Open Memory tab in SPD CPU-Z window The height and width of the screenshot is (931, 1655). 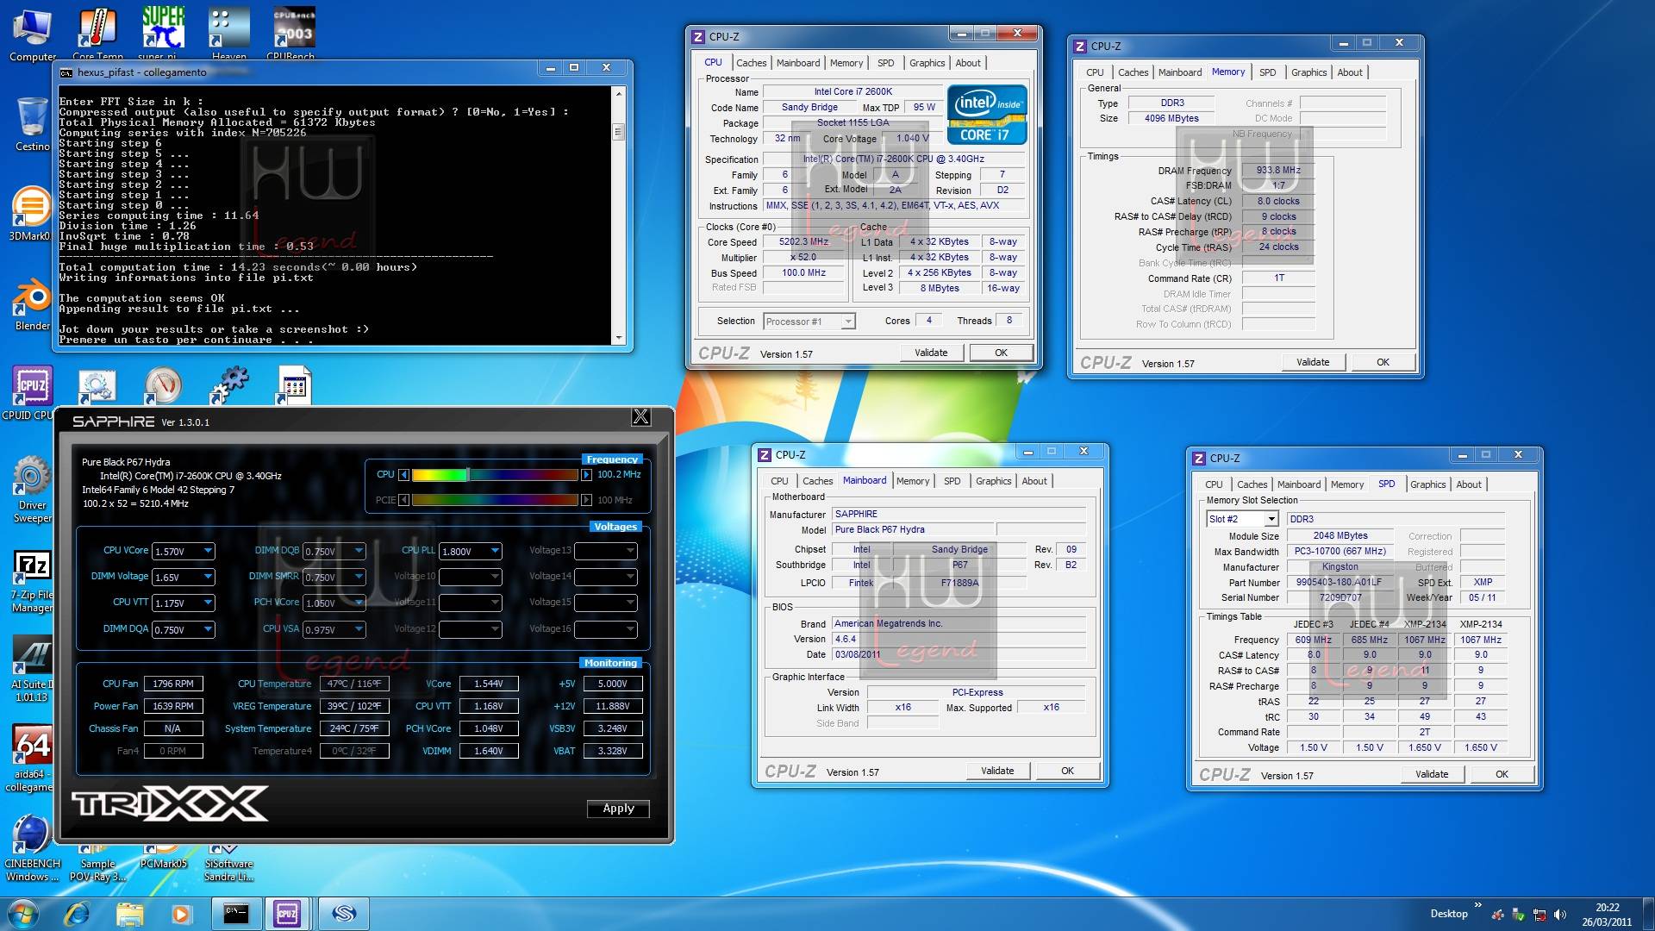pos(1346,484)
